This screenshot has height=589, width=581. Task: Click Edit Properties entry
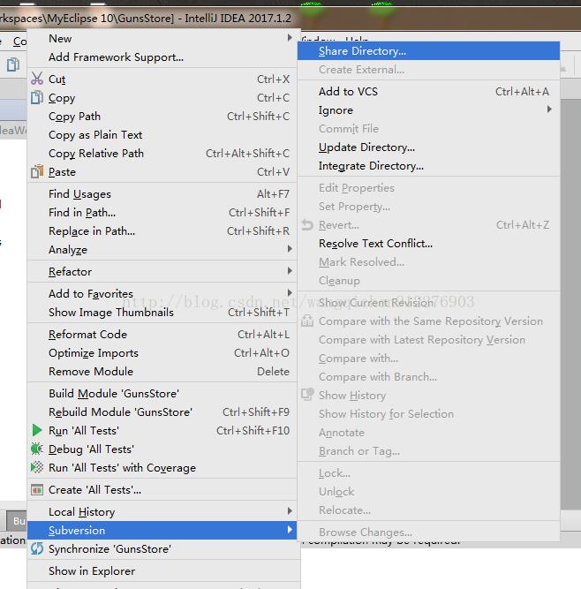428,188
